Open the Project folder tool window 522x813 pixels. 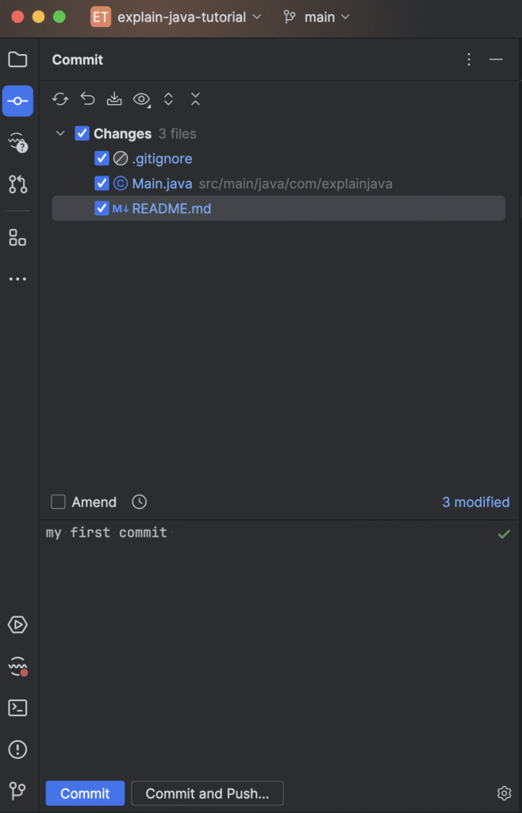pyautogui.click(x=17, y=60)
